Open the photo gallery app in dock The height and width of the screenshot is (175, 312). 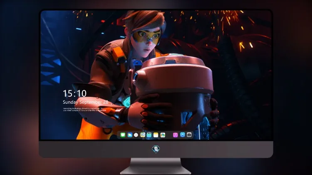[x=163, y=135]
